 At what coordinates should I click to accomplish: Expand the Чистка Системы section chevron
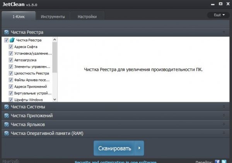[224, 107]
